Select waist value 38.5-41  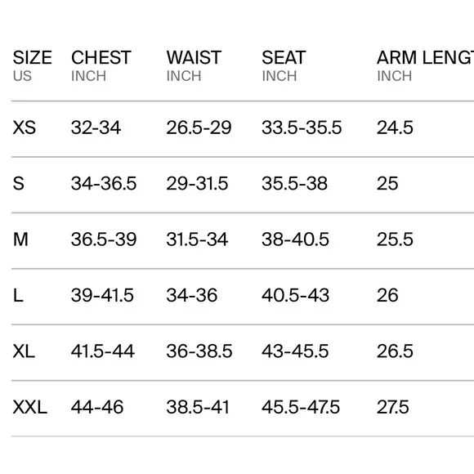point(198,407)
